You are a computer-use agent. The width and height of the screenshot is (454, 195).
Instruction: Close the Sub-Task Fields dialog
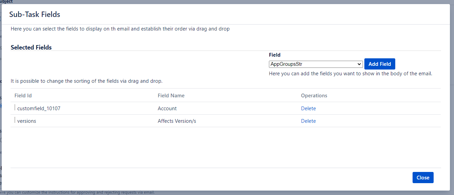(423, 178)
